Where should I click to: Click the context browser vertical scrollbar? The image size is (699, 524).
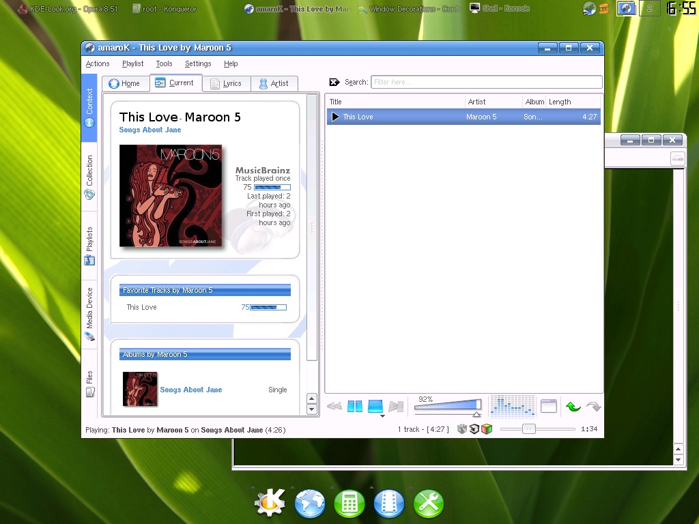coord(312,227)
